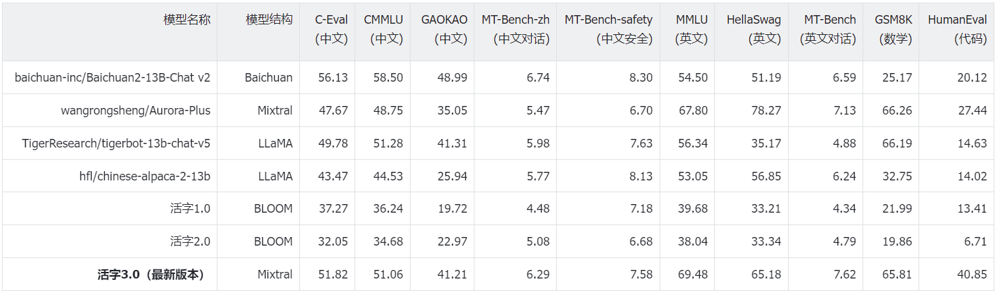The image size is (995, 291).
Task: Click TigerResearch/tigerbot-13b-chat-v5 model name
Action: pos(116,144)
